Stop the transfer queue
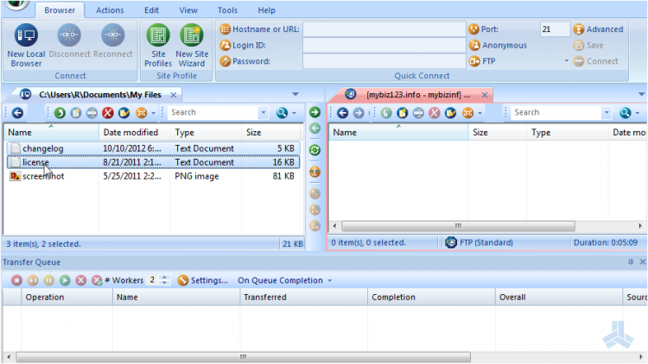 coord(17,280)
